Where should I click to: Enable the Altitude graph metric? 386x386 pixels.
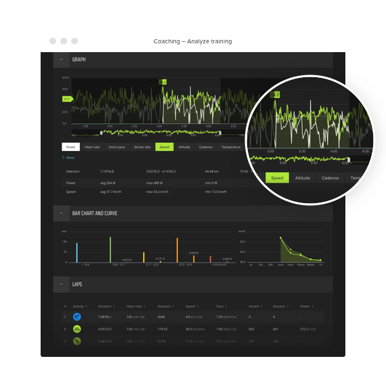184,147
